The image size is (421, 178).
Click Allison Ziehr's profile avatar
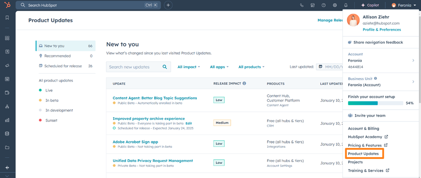(353, 20)
